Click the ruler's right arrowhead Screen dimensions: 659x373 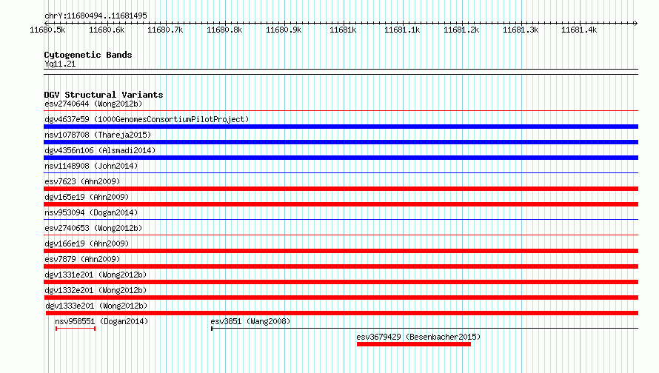point(635,23)
